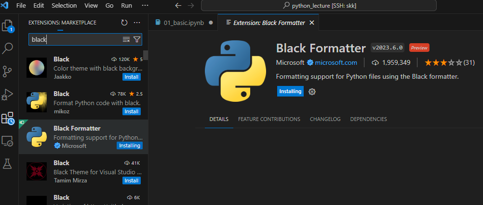Image resolution: width=483 pixels, height=205 pixels.
Task: Click Installing button in Black Formatter row
Action: [x=129, y=146]
